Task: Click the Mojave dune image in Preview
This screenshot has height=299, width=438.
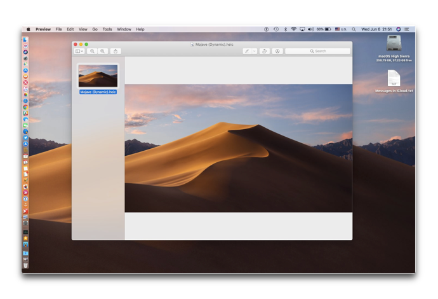Action: tap(239, 148)
